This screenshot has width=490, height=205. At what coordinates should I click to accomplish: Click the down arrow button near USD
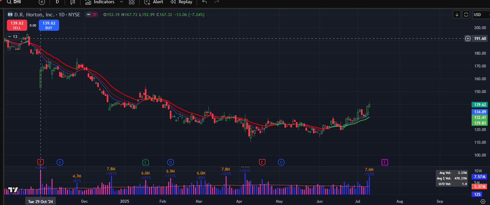coord(457,14)
